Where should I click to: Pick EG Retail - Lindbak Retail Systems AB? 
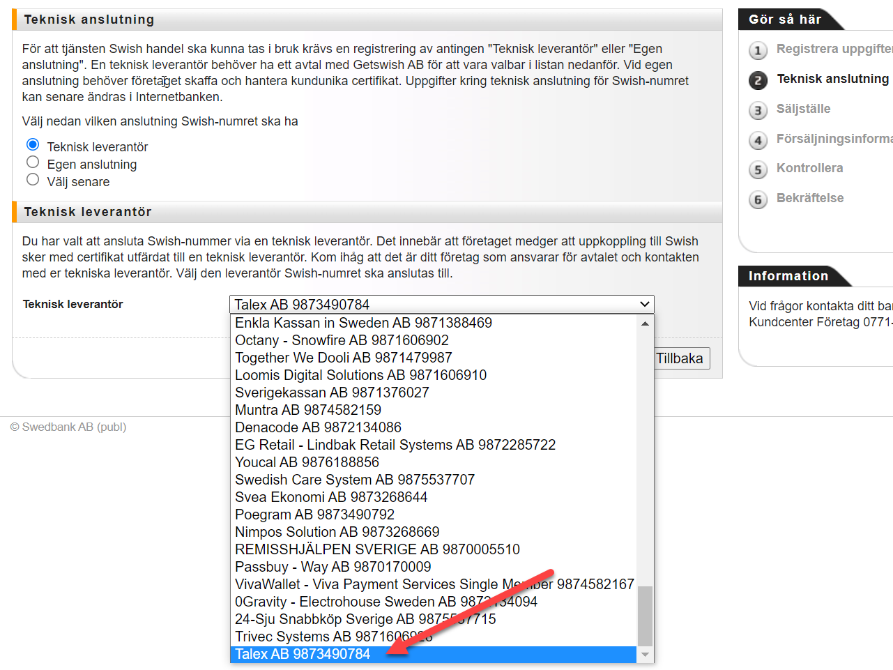(x=433, y=445)
